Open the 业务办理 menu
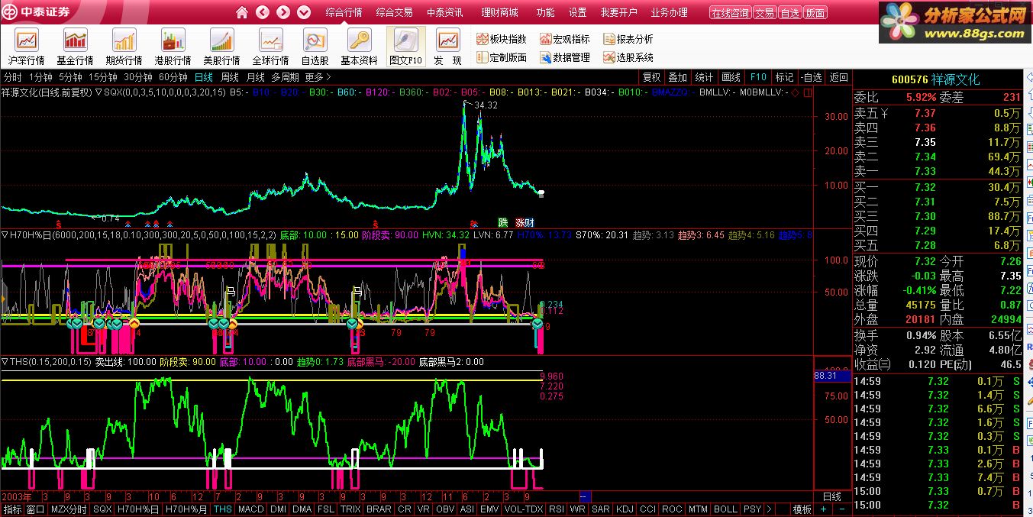The image size is (1033, 517). (x=670, y=12)
